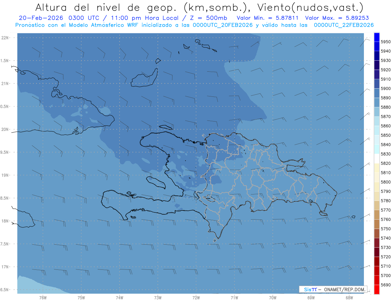Click the 5690 colorbar value

point(385,285)
